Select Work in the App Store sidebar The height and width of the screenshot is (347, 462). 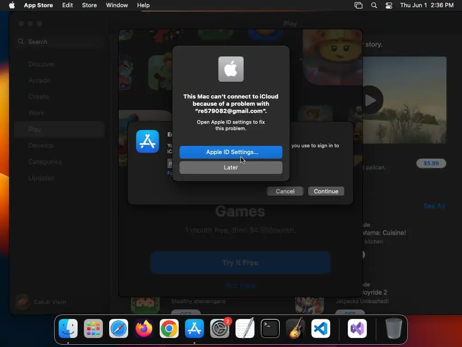[x=60, y=113]
